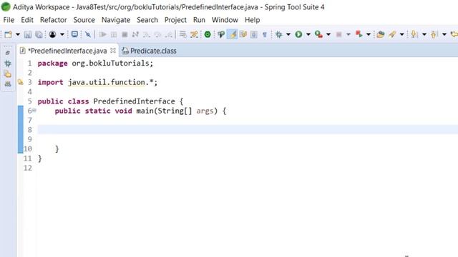Toggle the Java editor breadcrumb icon
The image size is (458, 257).
pyautogui.click(x=221, y=34)
